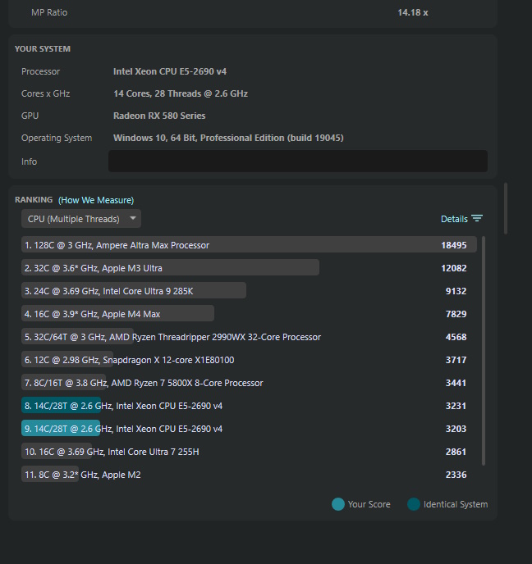Viewport: 532px width, 564px height.
Task: Click the YOUR SYSTEM heading
Action: click(43, 49)
